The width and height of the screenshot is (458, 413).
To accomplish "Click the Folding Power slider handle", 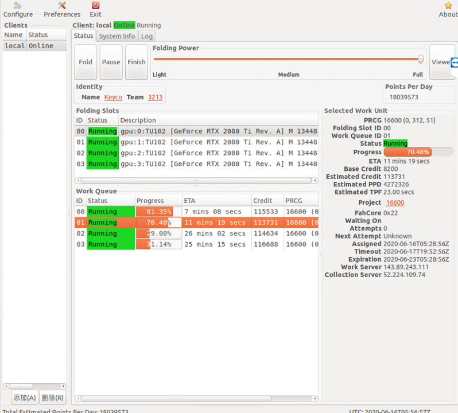I will 420,59.
